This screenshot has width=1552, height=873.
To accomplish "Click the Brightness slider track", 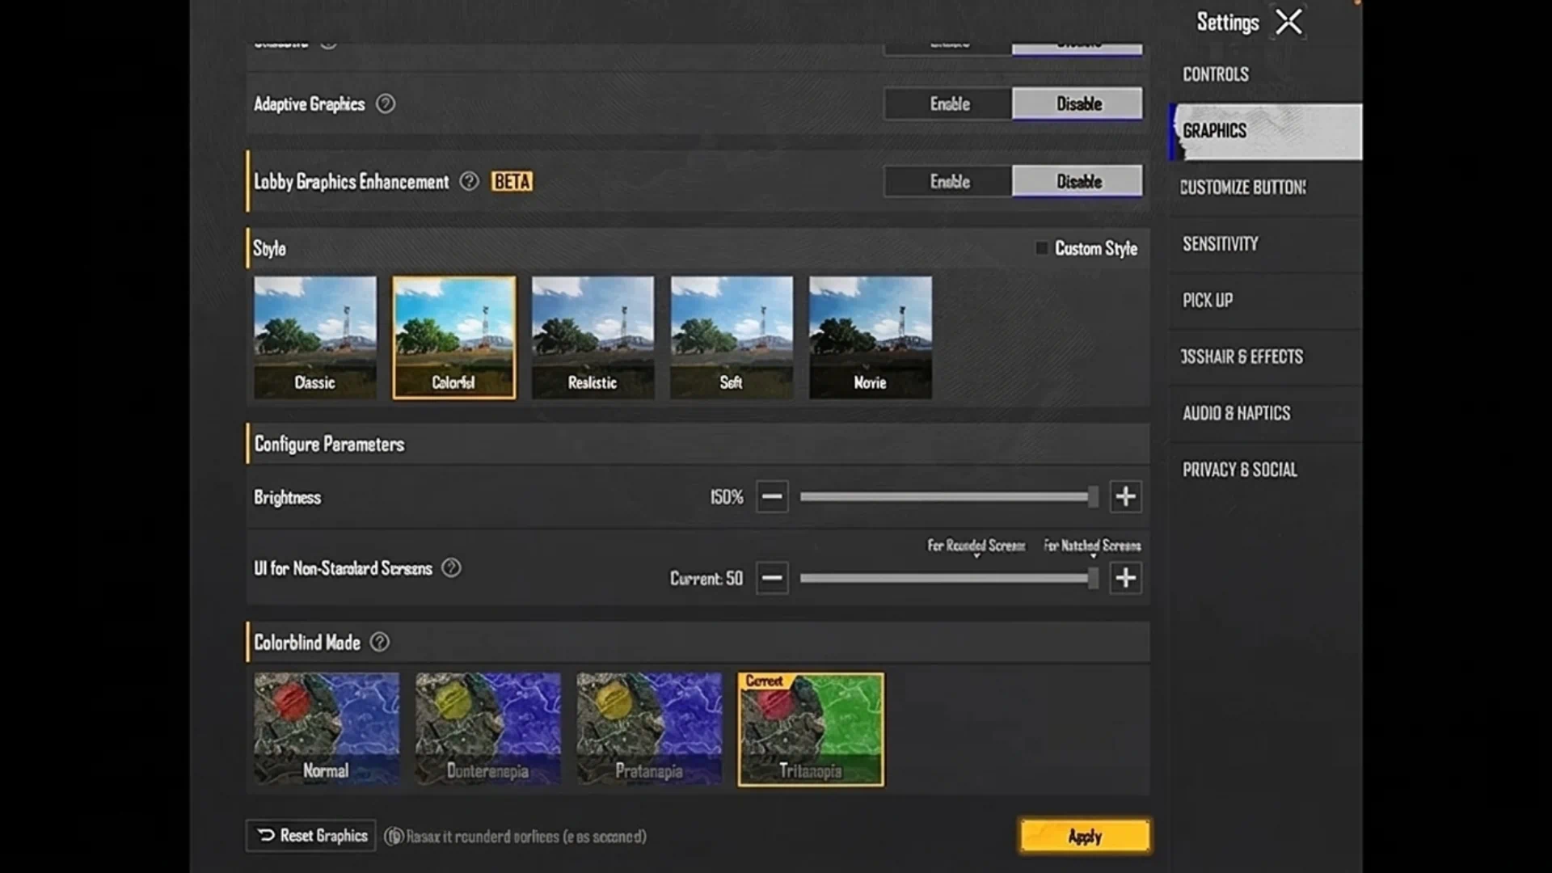I will pos(949,496).
